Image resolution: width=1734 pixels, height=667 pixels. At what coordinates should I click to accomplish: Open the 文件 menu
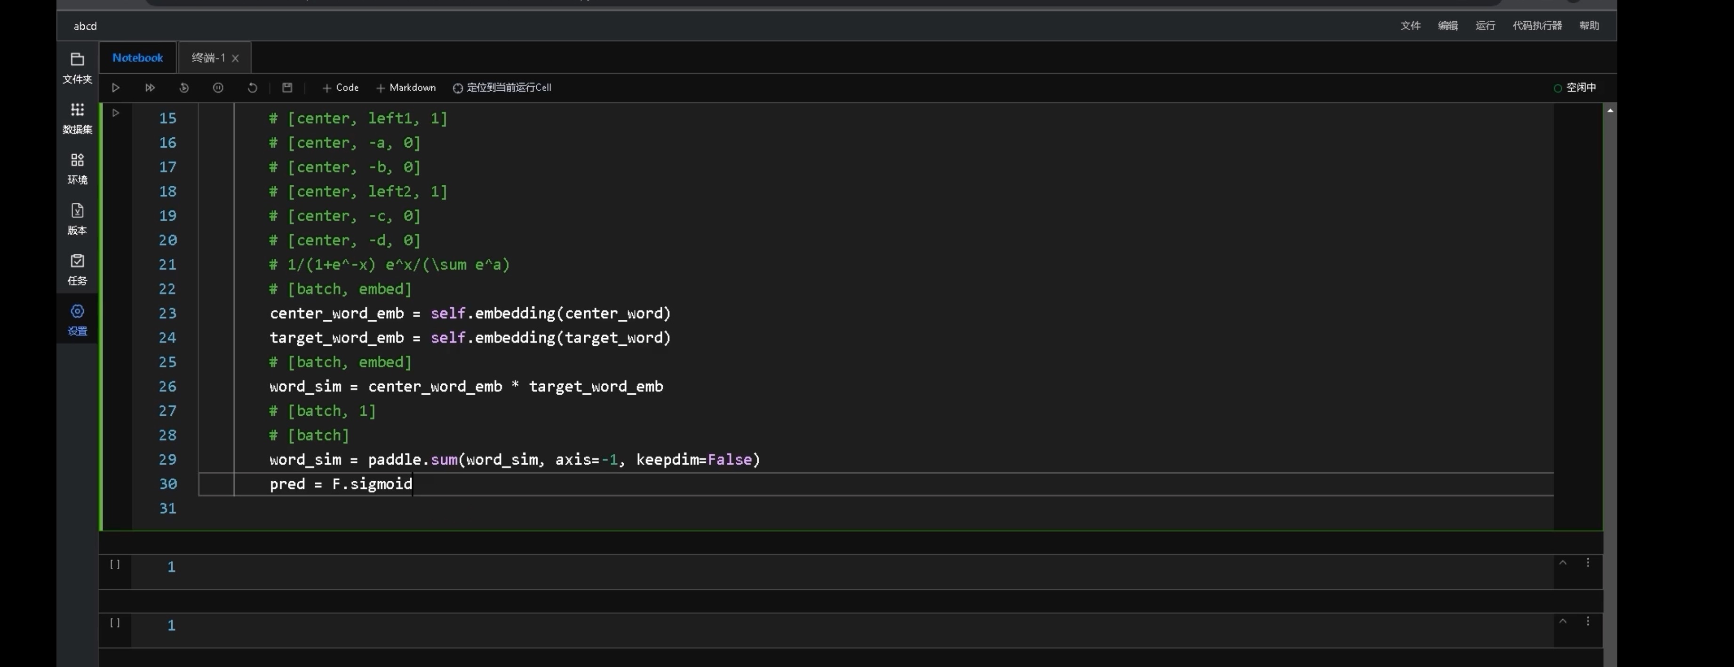coord(1410,25)
